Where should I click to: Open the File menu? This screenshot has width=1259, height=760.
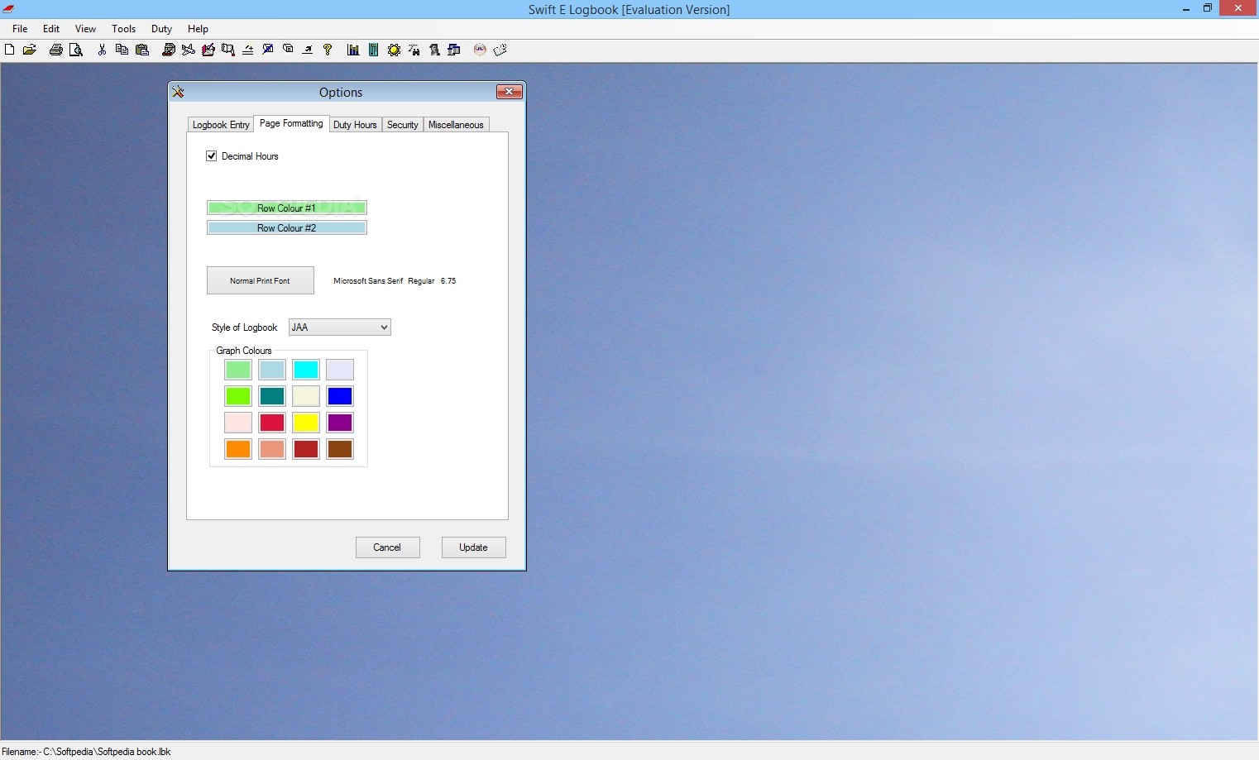coord(20,28)
